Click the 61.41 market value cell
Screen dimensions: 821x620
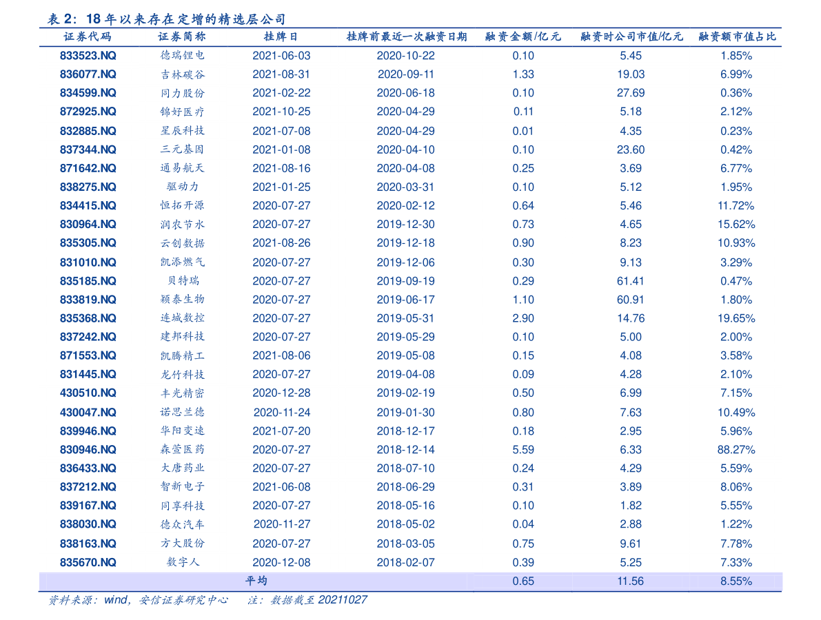click(x=631, y=281)
